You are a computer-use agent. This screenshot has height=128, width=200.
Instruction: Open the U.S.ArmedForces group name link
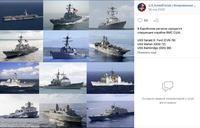coord(172,6)
